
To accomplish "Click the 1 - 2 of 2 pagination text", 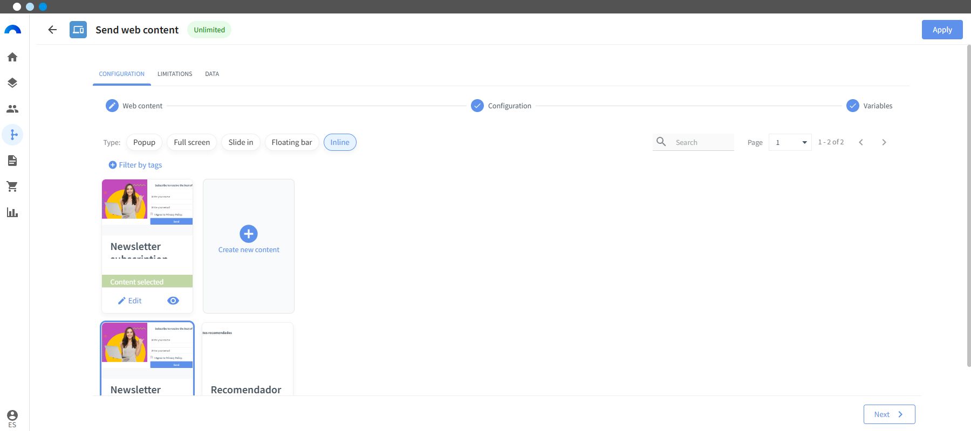I will point(831,142).
